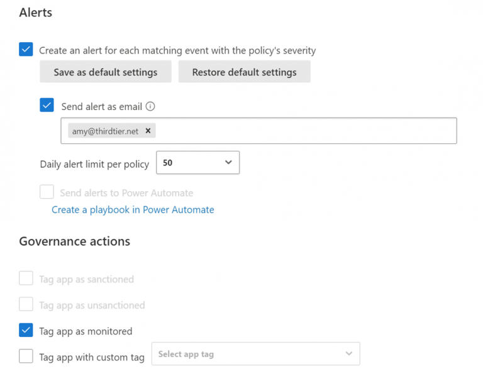This screenshot has height=369, width=483.
Task: Uncheck Tag app as monitored
Action: [26, 331]
